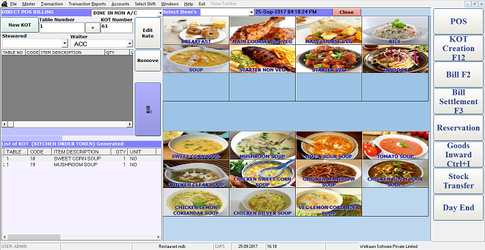Choose the Starter Non Veg category image
The height and width of the screenshot is (250, 485).
(262, 59)
